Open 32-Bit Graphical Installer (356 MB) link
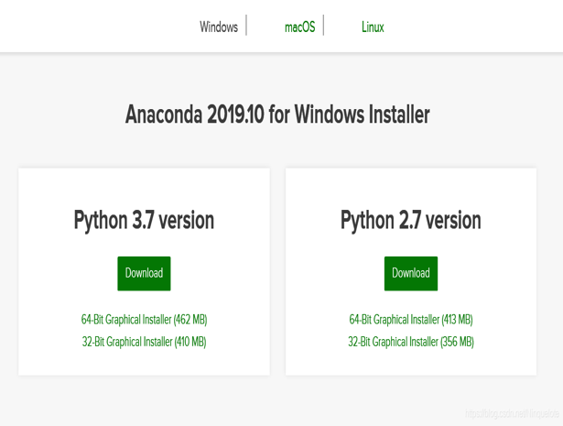 tap(411, 342)
